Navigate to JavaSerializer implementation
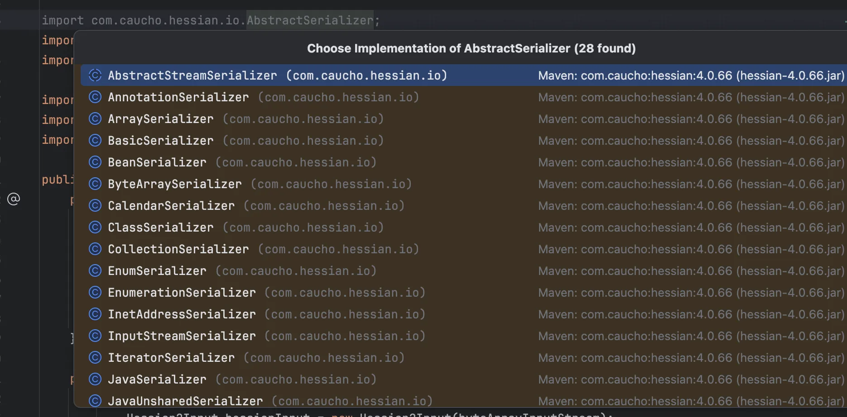This screenshot has height=417, width=847. click(157, 379)
